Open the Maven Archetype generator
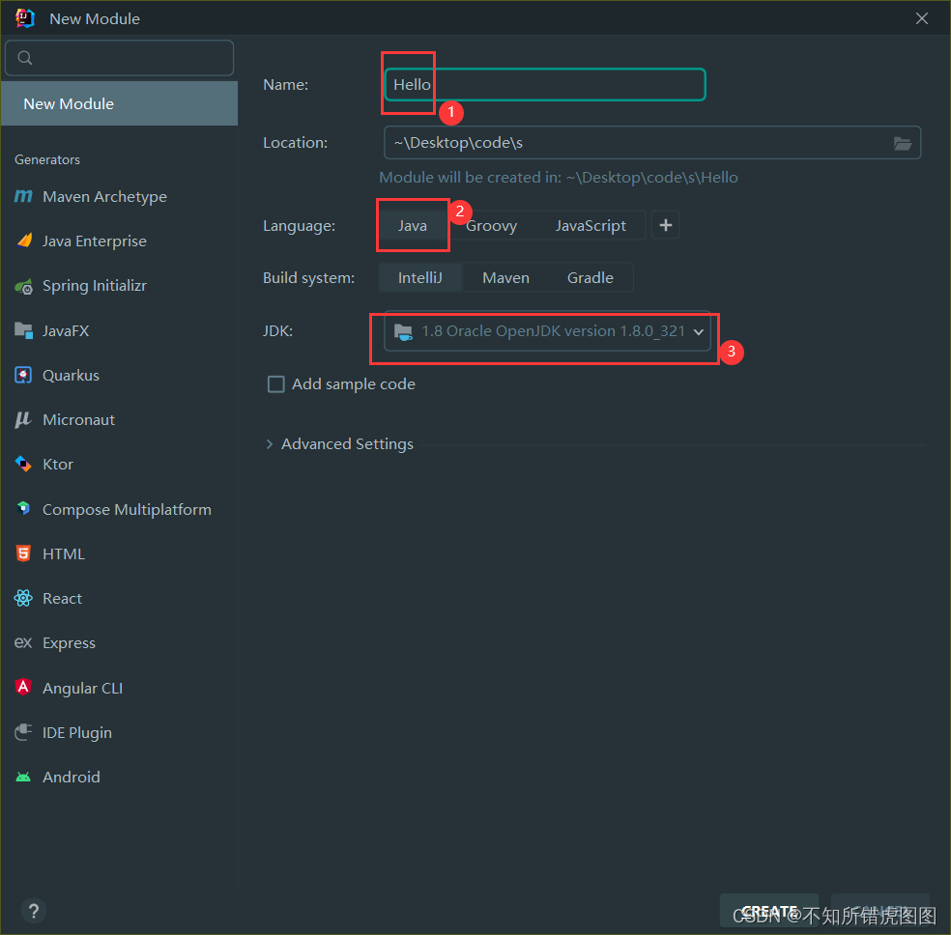Viewport: 951px width, 935px height. [x=120, y=196]
